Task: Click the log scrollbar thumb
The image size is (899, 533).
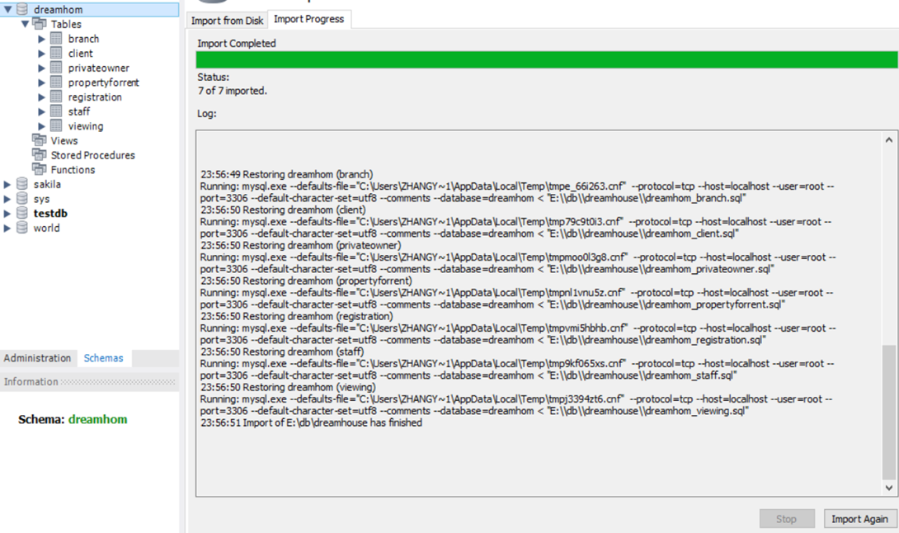Action: [x=888, y=412]
